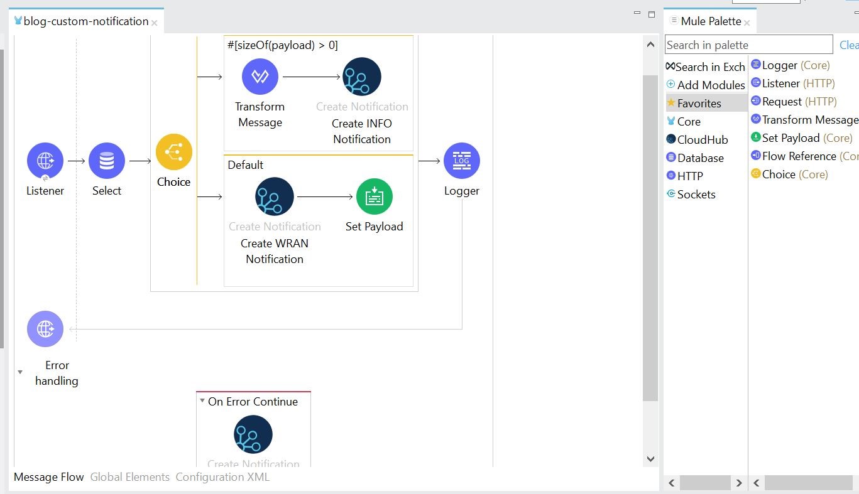
Task: Collapse the Error handling section
Action: [x=20, y=372]
